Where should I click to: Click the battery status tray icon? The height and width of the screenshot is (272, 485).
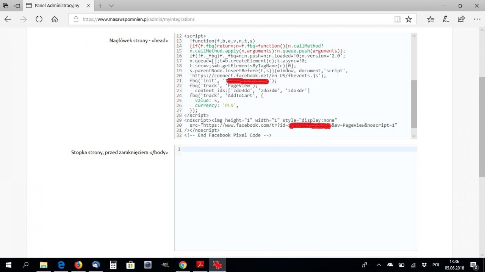402,265
